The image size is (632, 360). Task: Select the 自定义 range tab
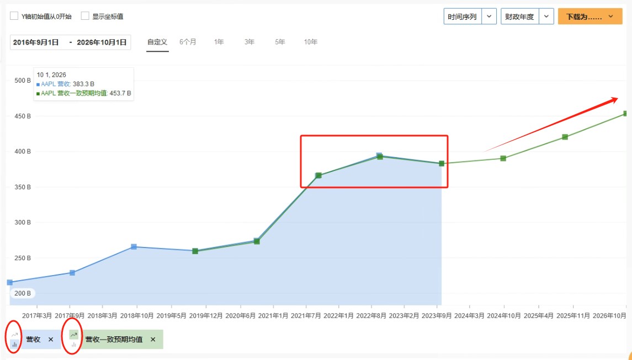pyautogui.click(x=157, y=42)
